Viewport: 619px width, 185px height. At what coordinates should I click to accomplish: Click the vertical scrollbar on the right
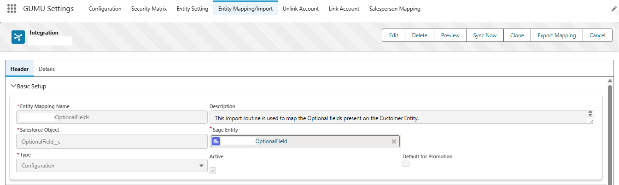(610, 129)
